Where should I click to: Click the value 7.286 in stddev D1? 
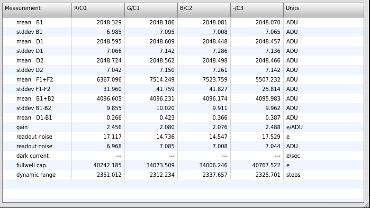click(220, 51)
